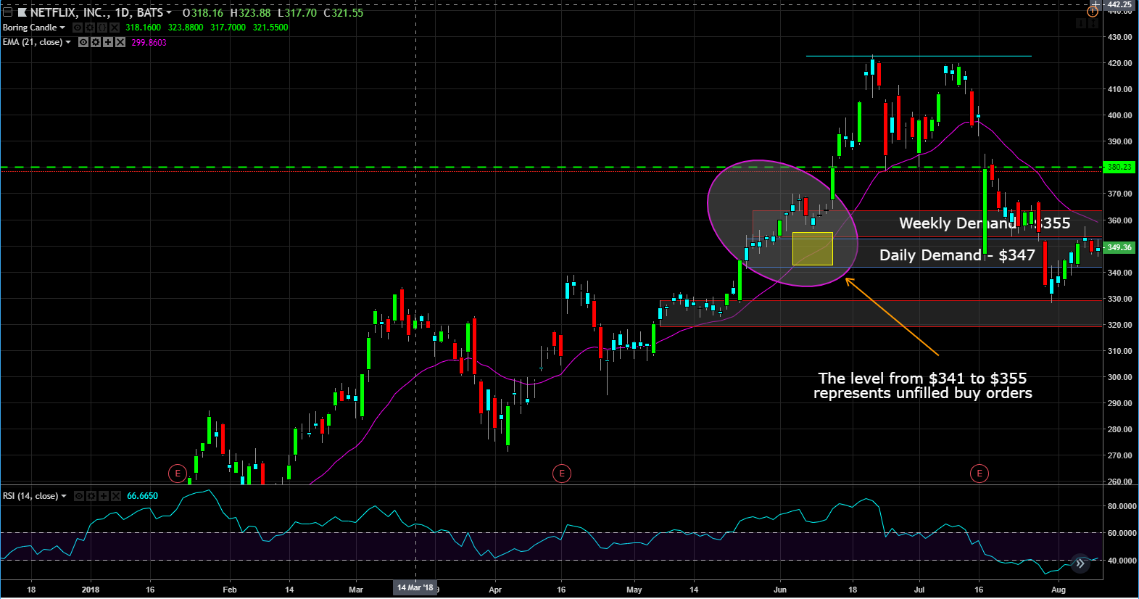Image resolution: width=1139 pixels, height=599 pixels.
Task: Open Boring Candle settings gear
Action: pos(90,28)
